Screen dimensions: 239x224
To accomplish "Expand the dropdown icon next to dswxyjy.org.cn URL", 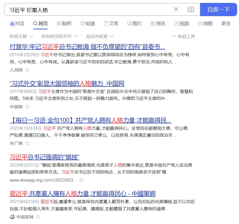I will [x=81, y=180].
